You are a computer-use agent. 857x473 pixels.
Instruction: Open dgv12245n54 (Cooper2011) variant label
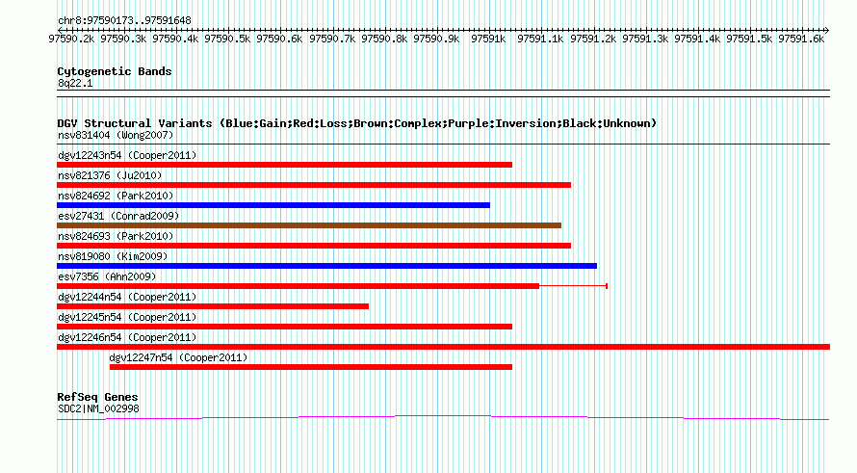(127, 317)
